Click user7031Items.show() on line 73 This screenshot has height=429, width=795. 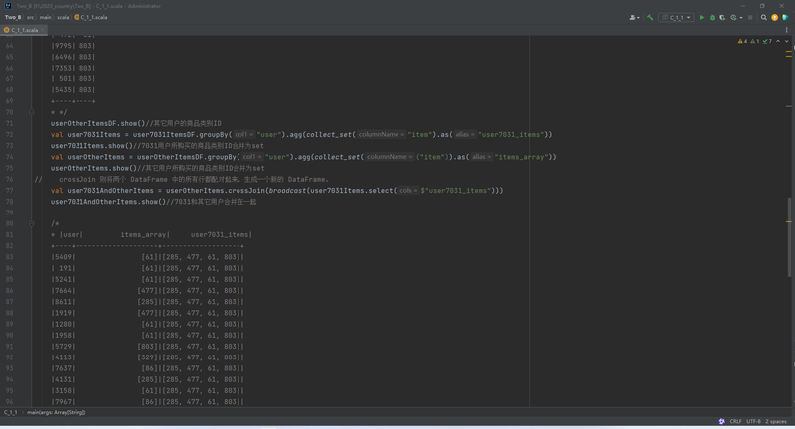click(91, 146)
